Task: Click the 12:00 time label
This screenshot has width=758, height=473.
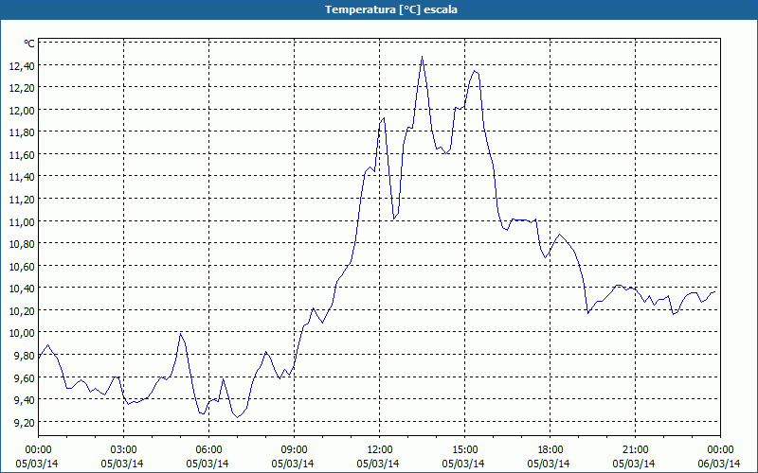Action: pos(380,450)
